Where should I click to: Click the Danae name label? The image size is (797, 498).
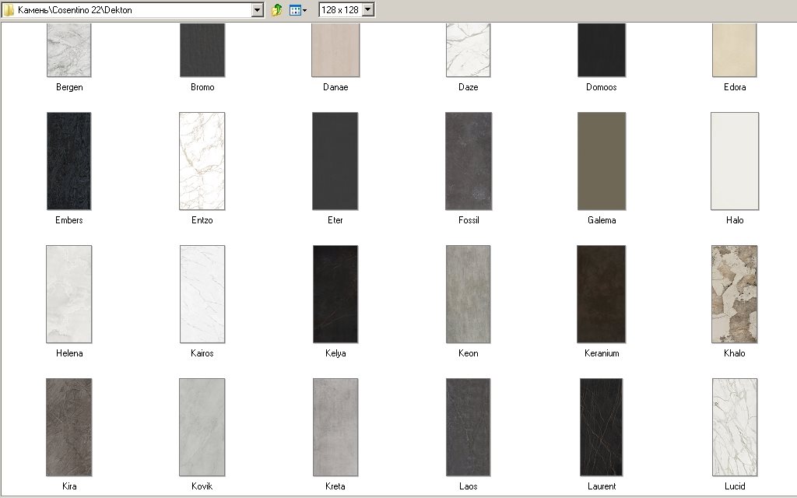[335, 87]
